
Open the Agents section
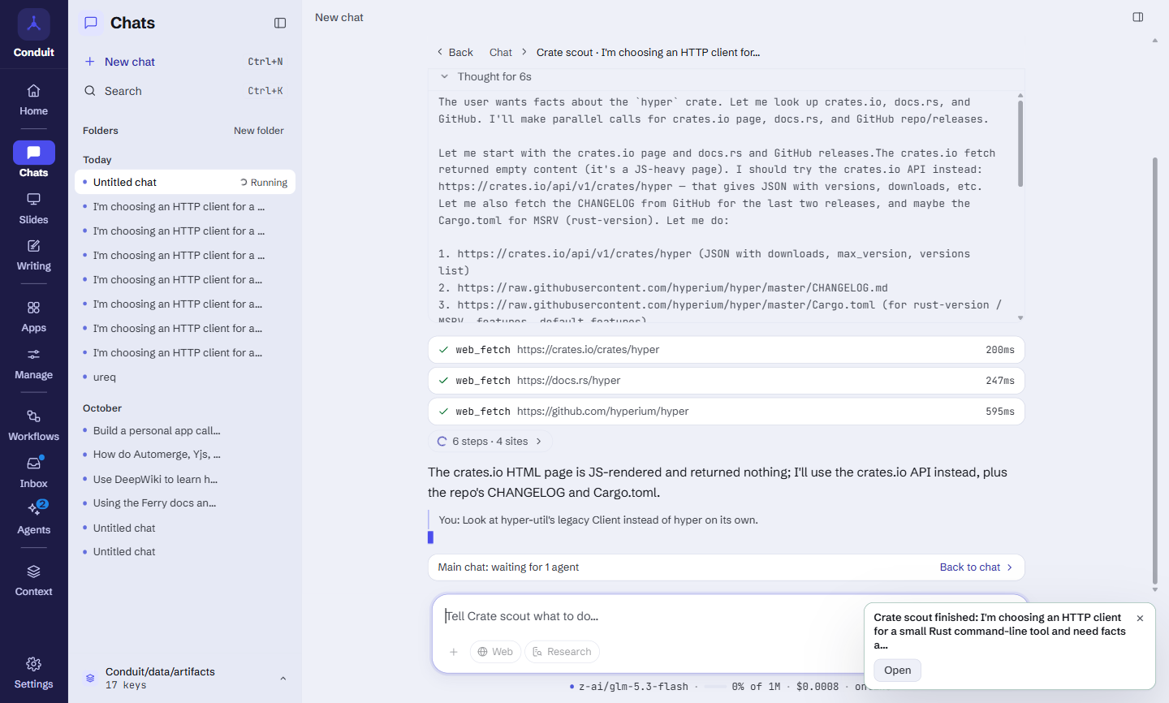(33, 519)
